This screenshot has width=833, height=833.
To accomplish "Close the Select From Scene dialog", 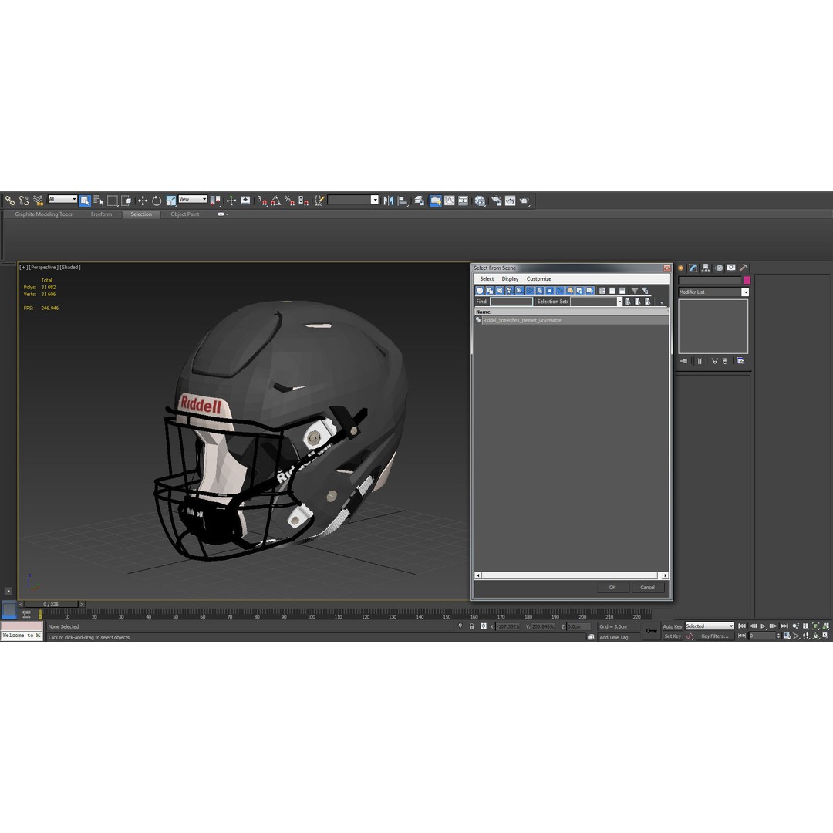I will click(x=666, y=268).
